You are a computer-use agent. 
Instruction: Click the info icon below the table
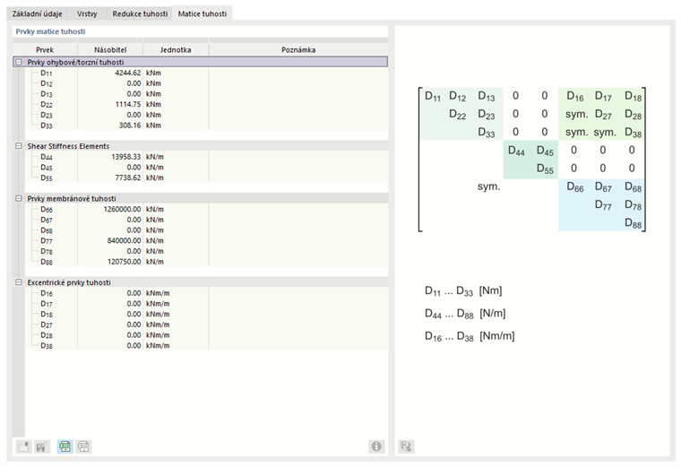(376, 446)
